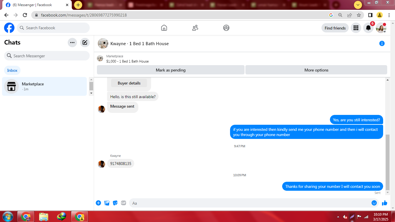Switch to the Messenger | Facebook browser tab

(x=37, y=5)
